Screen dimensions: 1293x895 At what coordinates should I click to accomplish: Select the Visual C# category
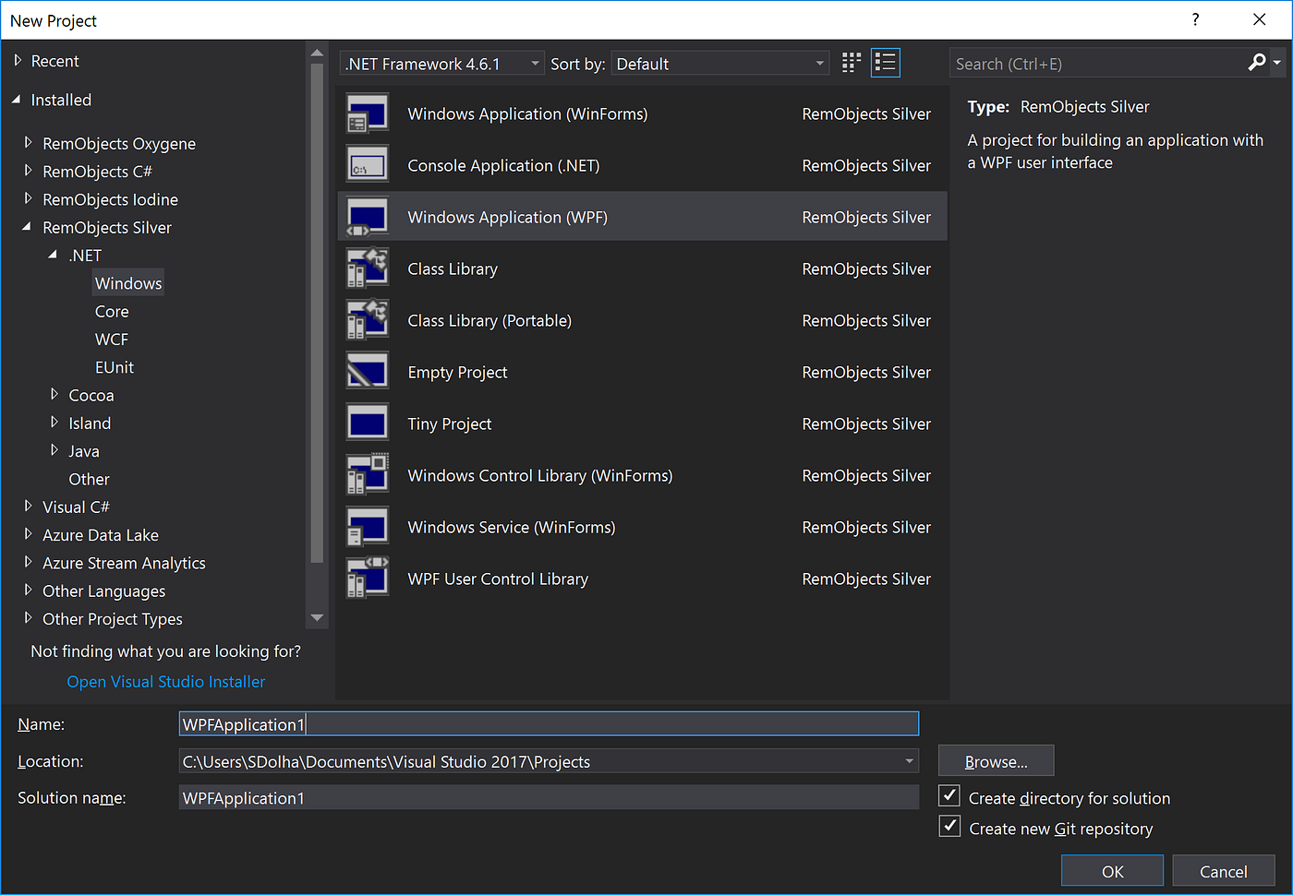click(77, 507)
